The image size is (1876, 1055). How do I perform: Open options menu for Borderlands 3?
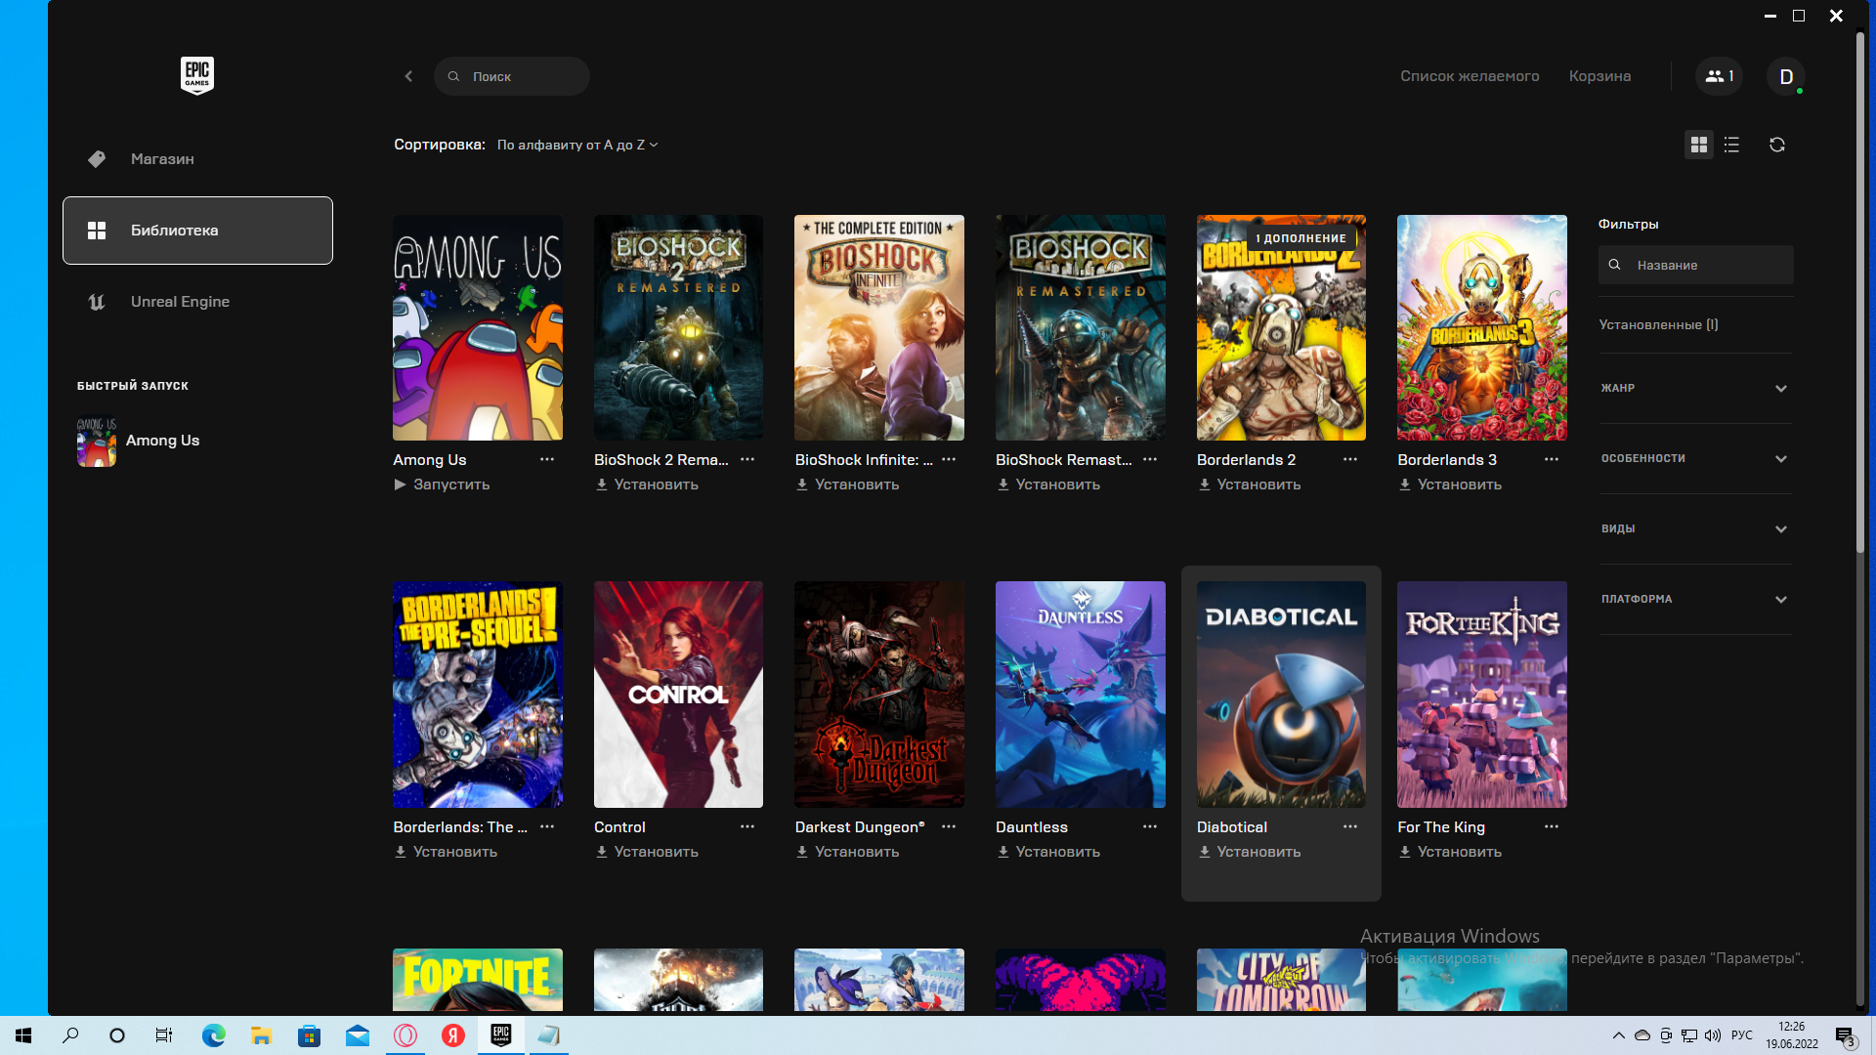(x=1552, y=459)
